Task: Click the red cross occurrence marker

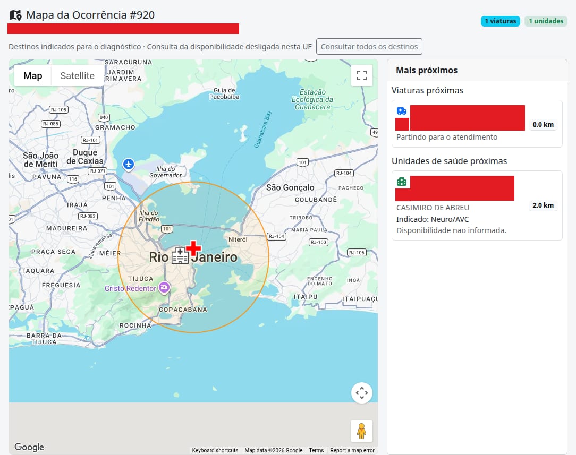Action: click(x=193, y=248)
